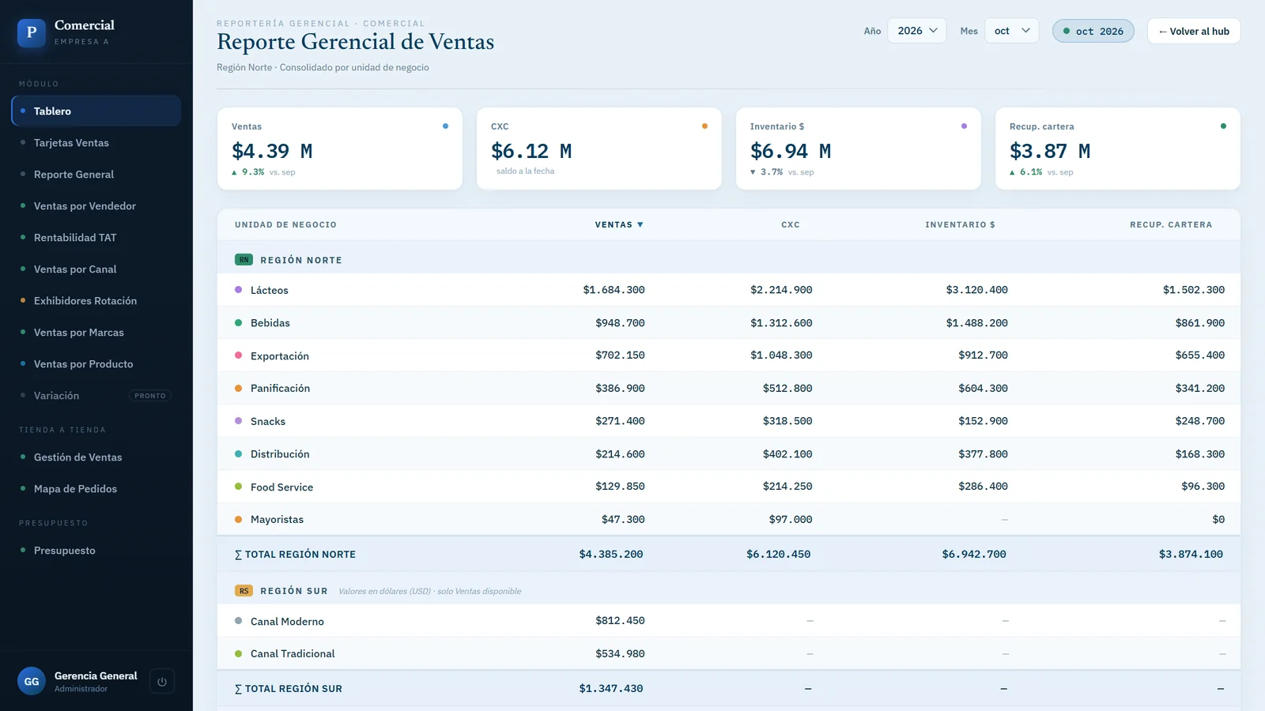Click the Ventas column sort arrow
The height and width of the screenshot is (711, 1265).
[640, 225]
